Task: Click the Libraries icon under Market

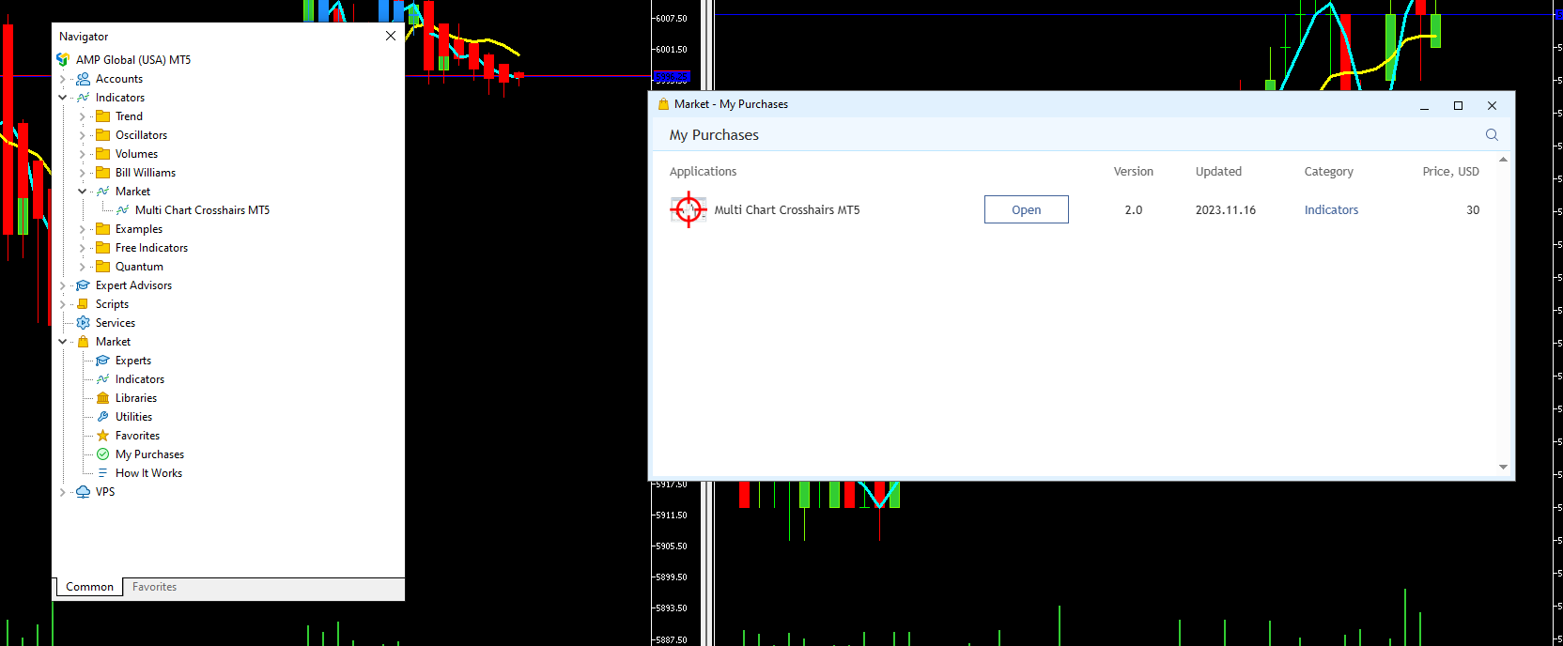Action: 103,398
